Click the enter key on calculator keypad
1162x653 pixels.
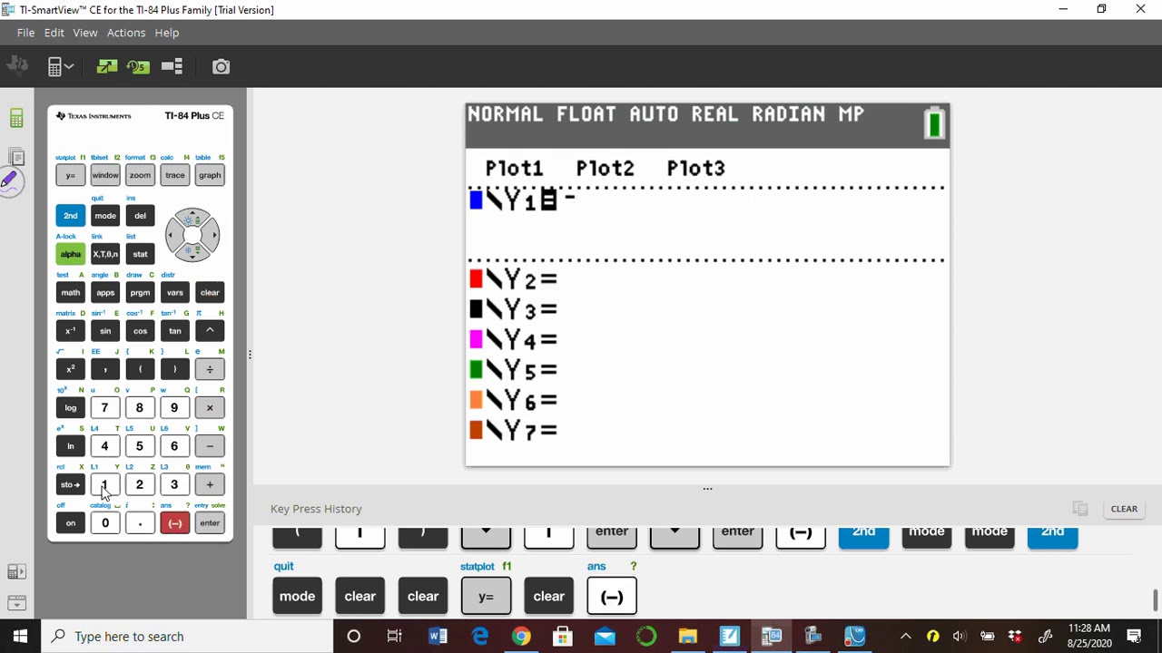tap(210, 523)
